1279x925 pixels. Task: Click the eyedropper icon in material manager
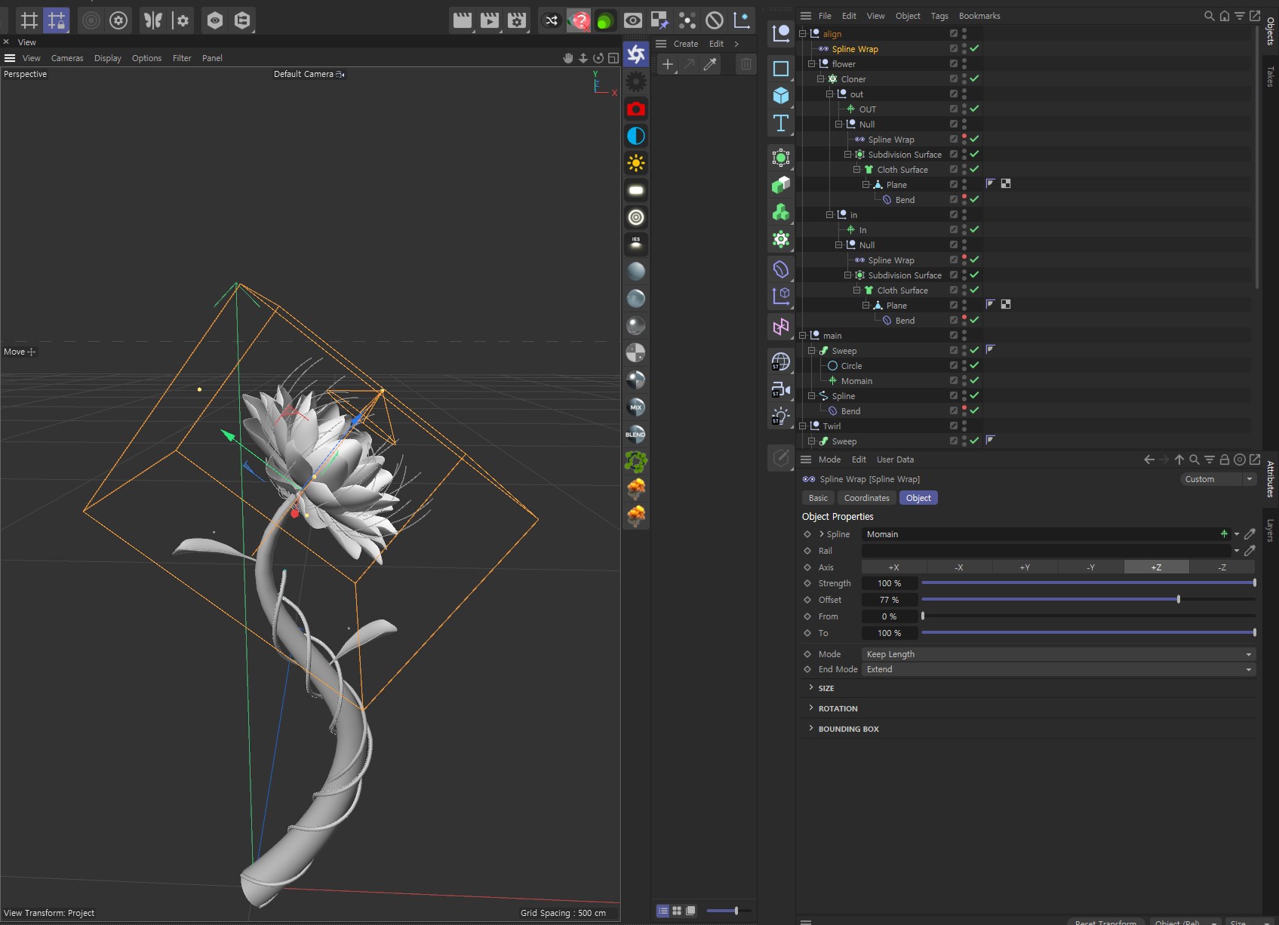(x=710, y=65)
